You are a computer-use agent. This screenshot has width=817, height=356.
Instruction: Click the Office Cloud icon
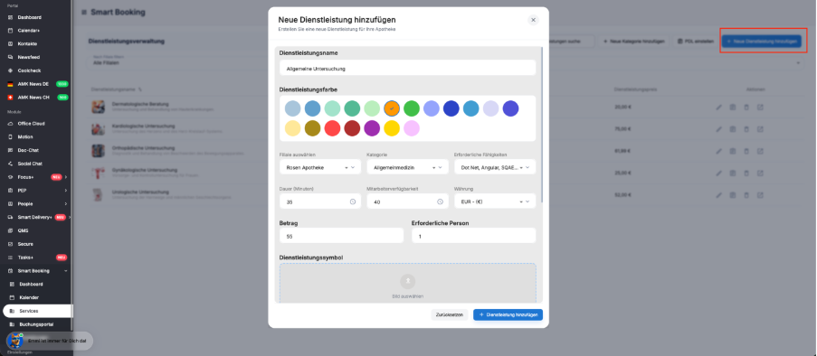pos(11,124)
